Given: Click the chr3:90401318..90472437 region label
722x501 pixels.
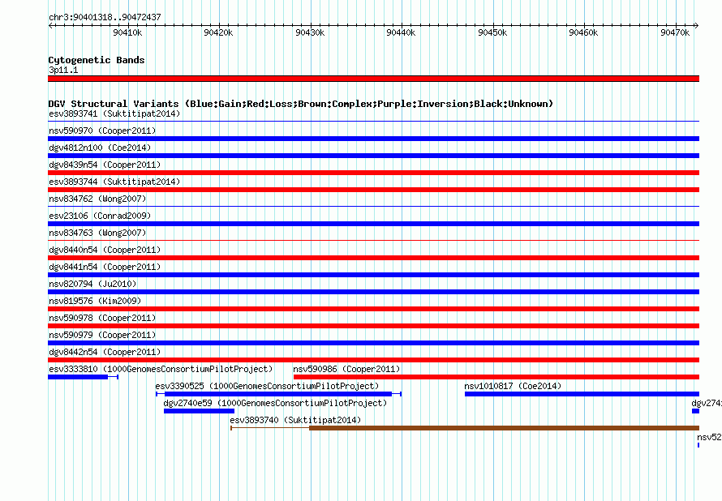Looking at the screenshot, I should (x=105, y=17).
